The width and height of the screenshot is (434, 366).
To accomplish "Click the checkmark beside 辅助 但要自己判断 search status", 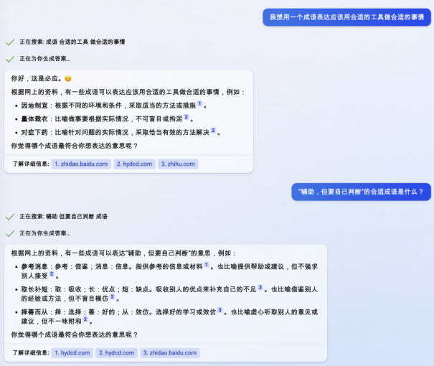I will click(x=10, y=217).
